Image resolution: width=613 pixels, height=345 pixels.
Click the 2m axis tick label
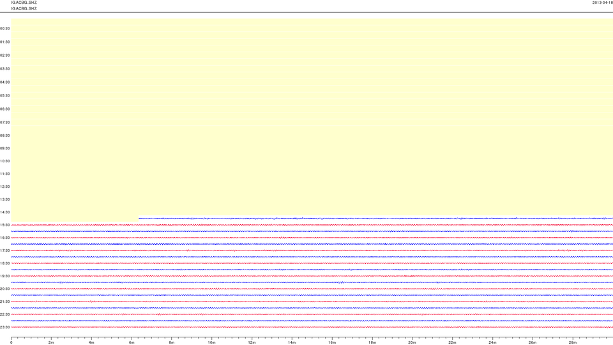click(51, 342)
